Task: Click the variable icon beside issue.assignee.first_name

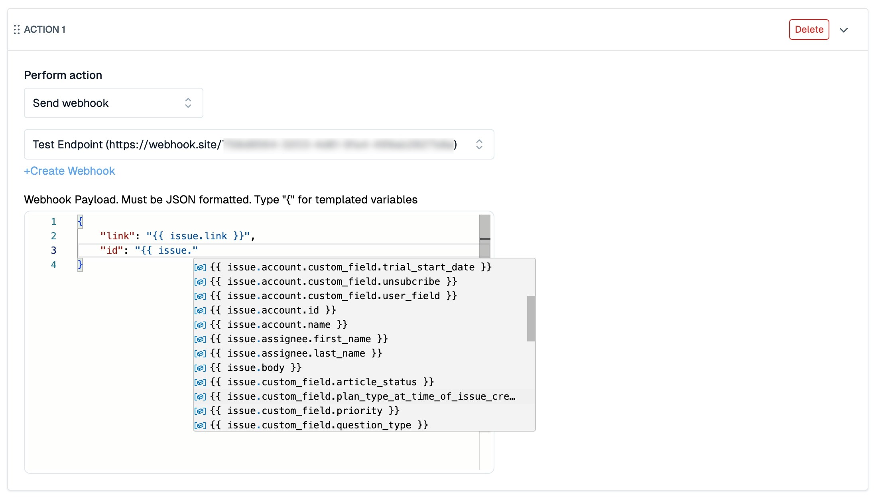Action: [200, 339]
